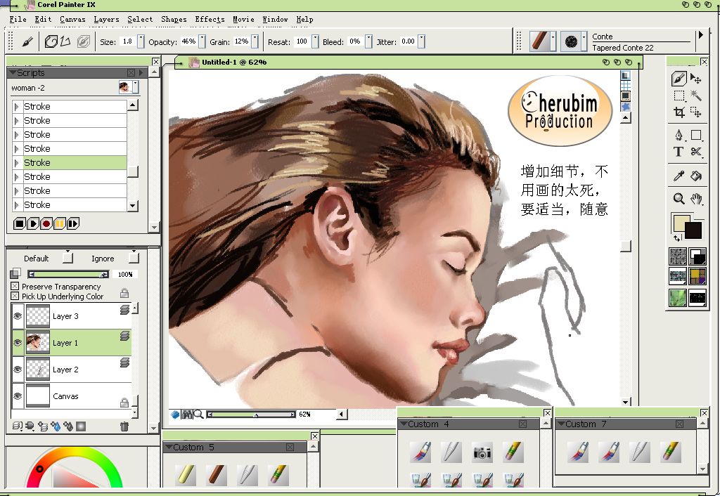Hide Layer 3 with eye icon
This screenshot has height=496, width=720.
coord(18,316)
